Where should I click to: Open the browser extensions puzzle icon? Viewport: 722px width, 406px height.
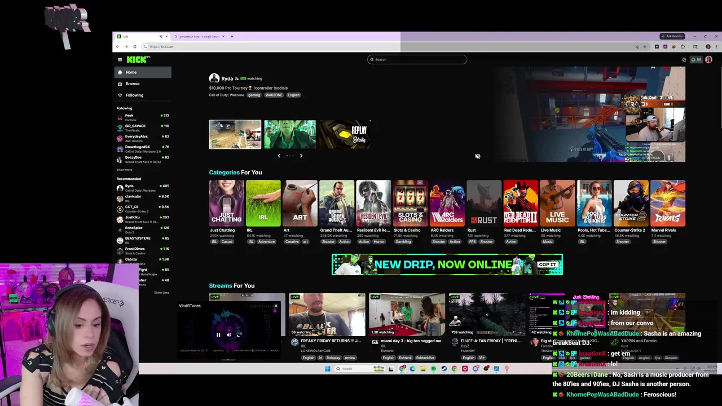[x=683, y=47]
